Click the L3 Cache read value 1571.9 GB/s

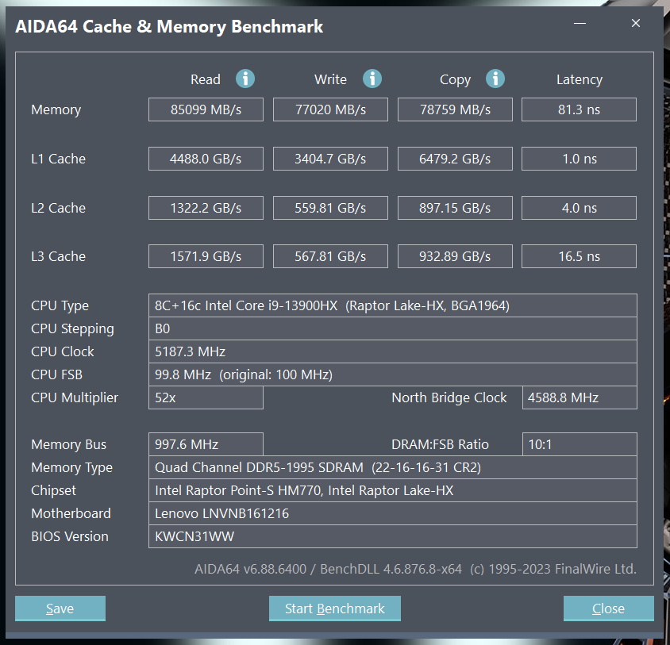click(x=206, y=256)
